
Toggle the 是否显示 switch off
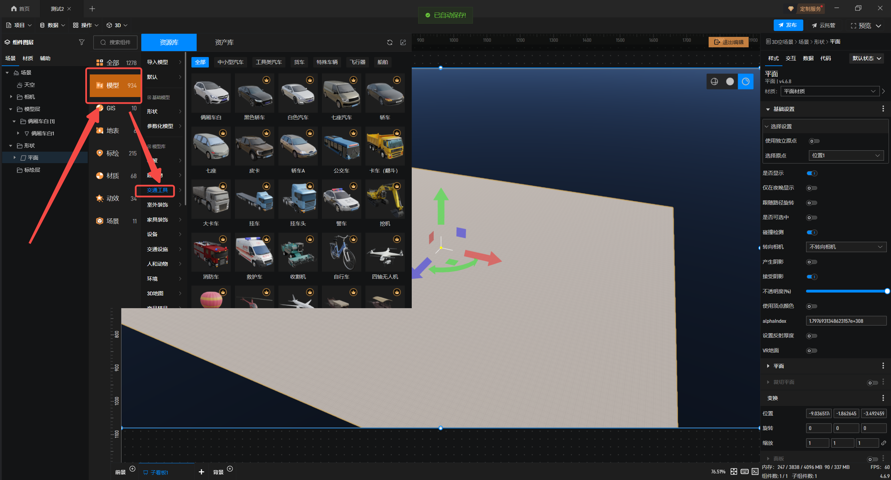(x=812, y=173)
